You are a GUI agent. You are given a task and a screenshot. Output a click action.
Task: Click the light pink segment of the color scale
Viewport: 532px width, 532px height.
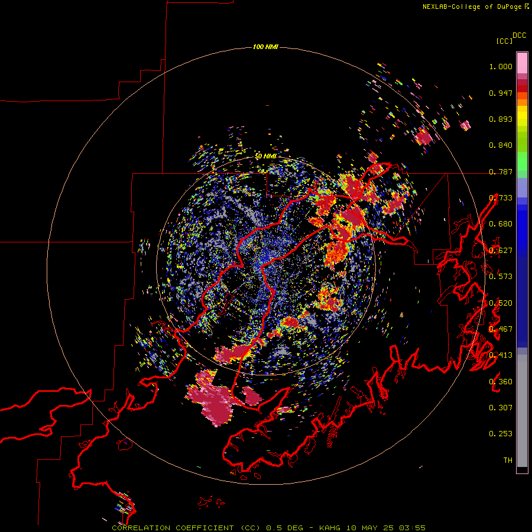[522, 63]
